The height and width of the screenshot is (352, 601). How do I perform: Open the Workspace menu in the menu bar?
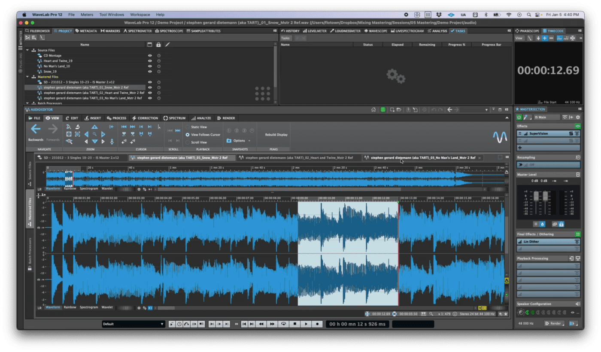(140, 14)
